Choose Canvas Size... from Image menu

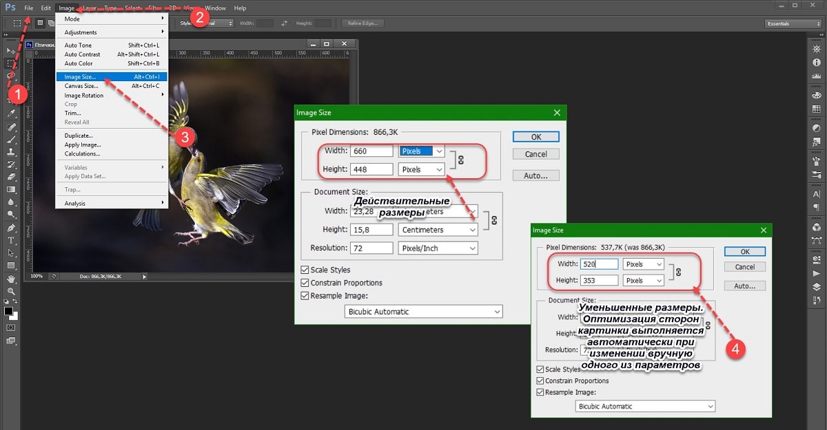click(111, 86)
